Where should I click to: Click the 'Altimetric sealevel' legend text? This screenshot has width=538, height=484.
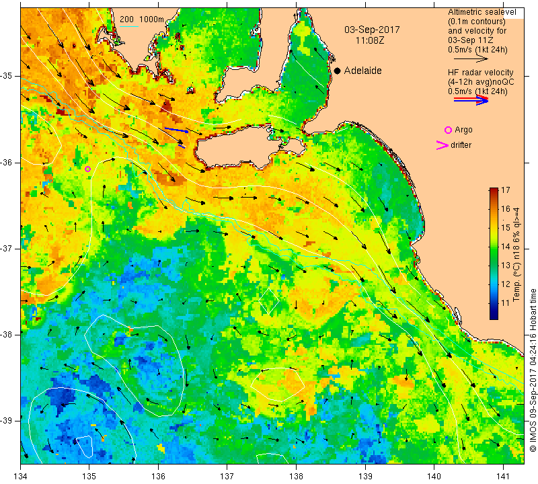pos(482,12)
